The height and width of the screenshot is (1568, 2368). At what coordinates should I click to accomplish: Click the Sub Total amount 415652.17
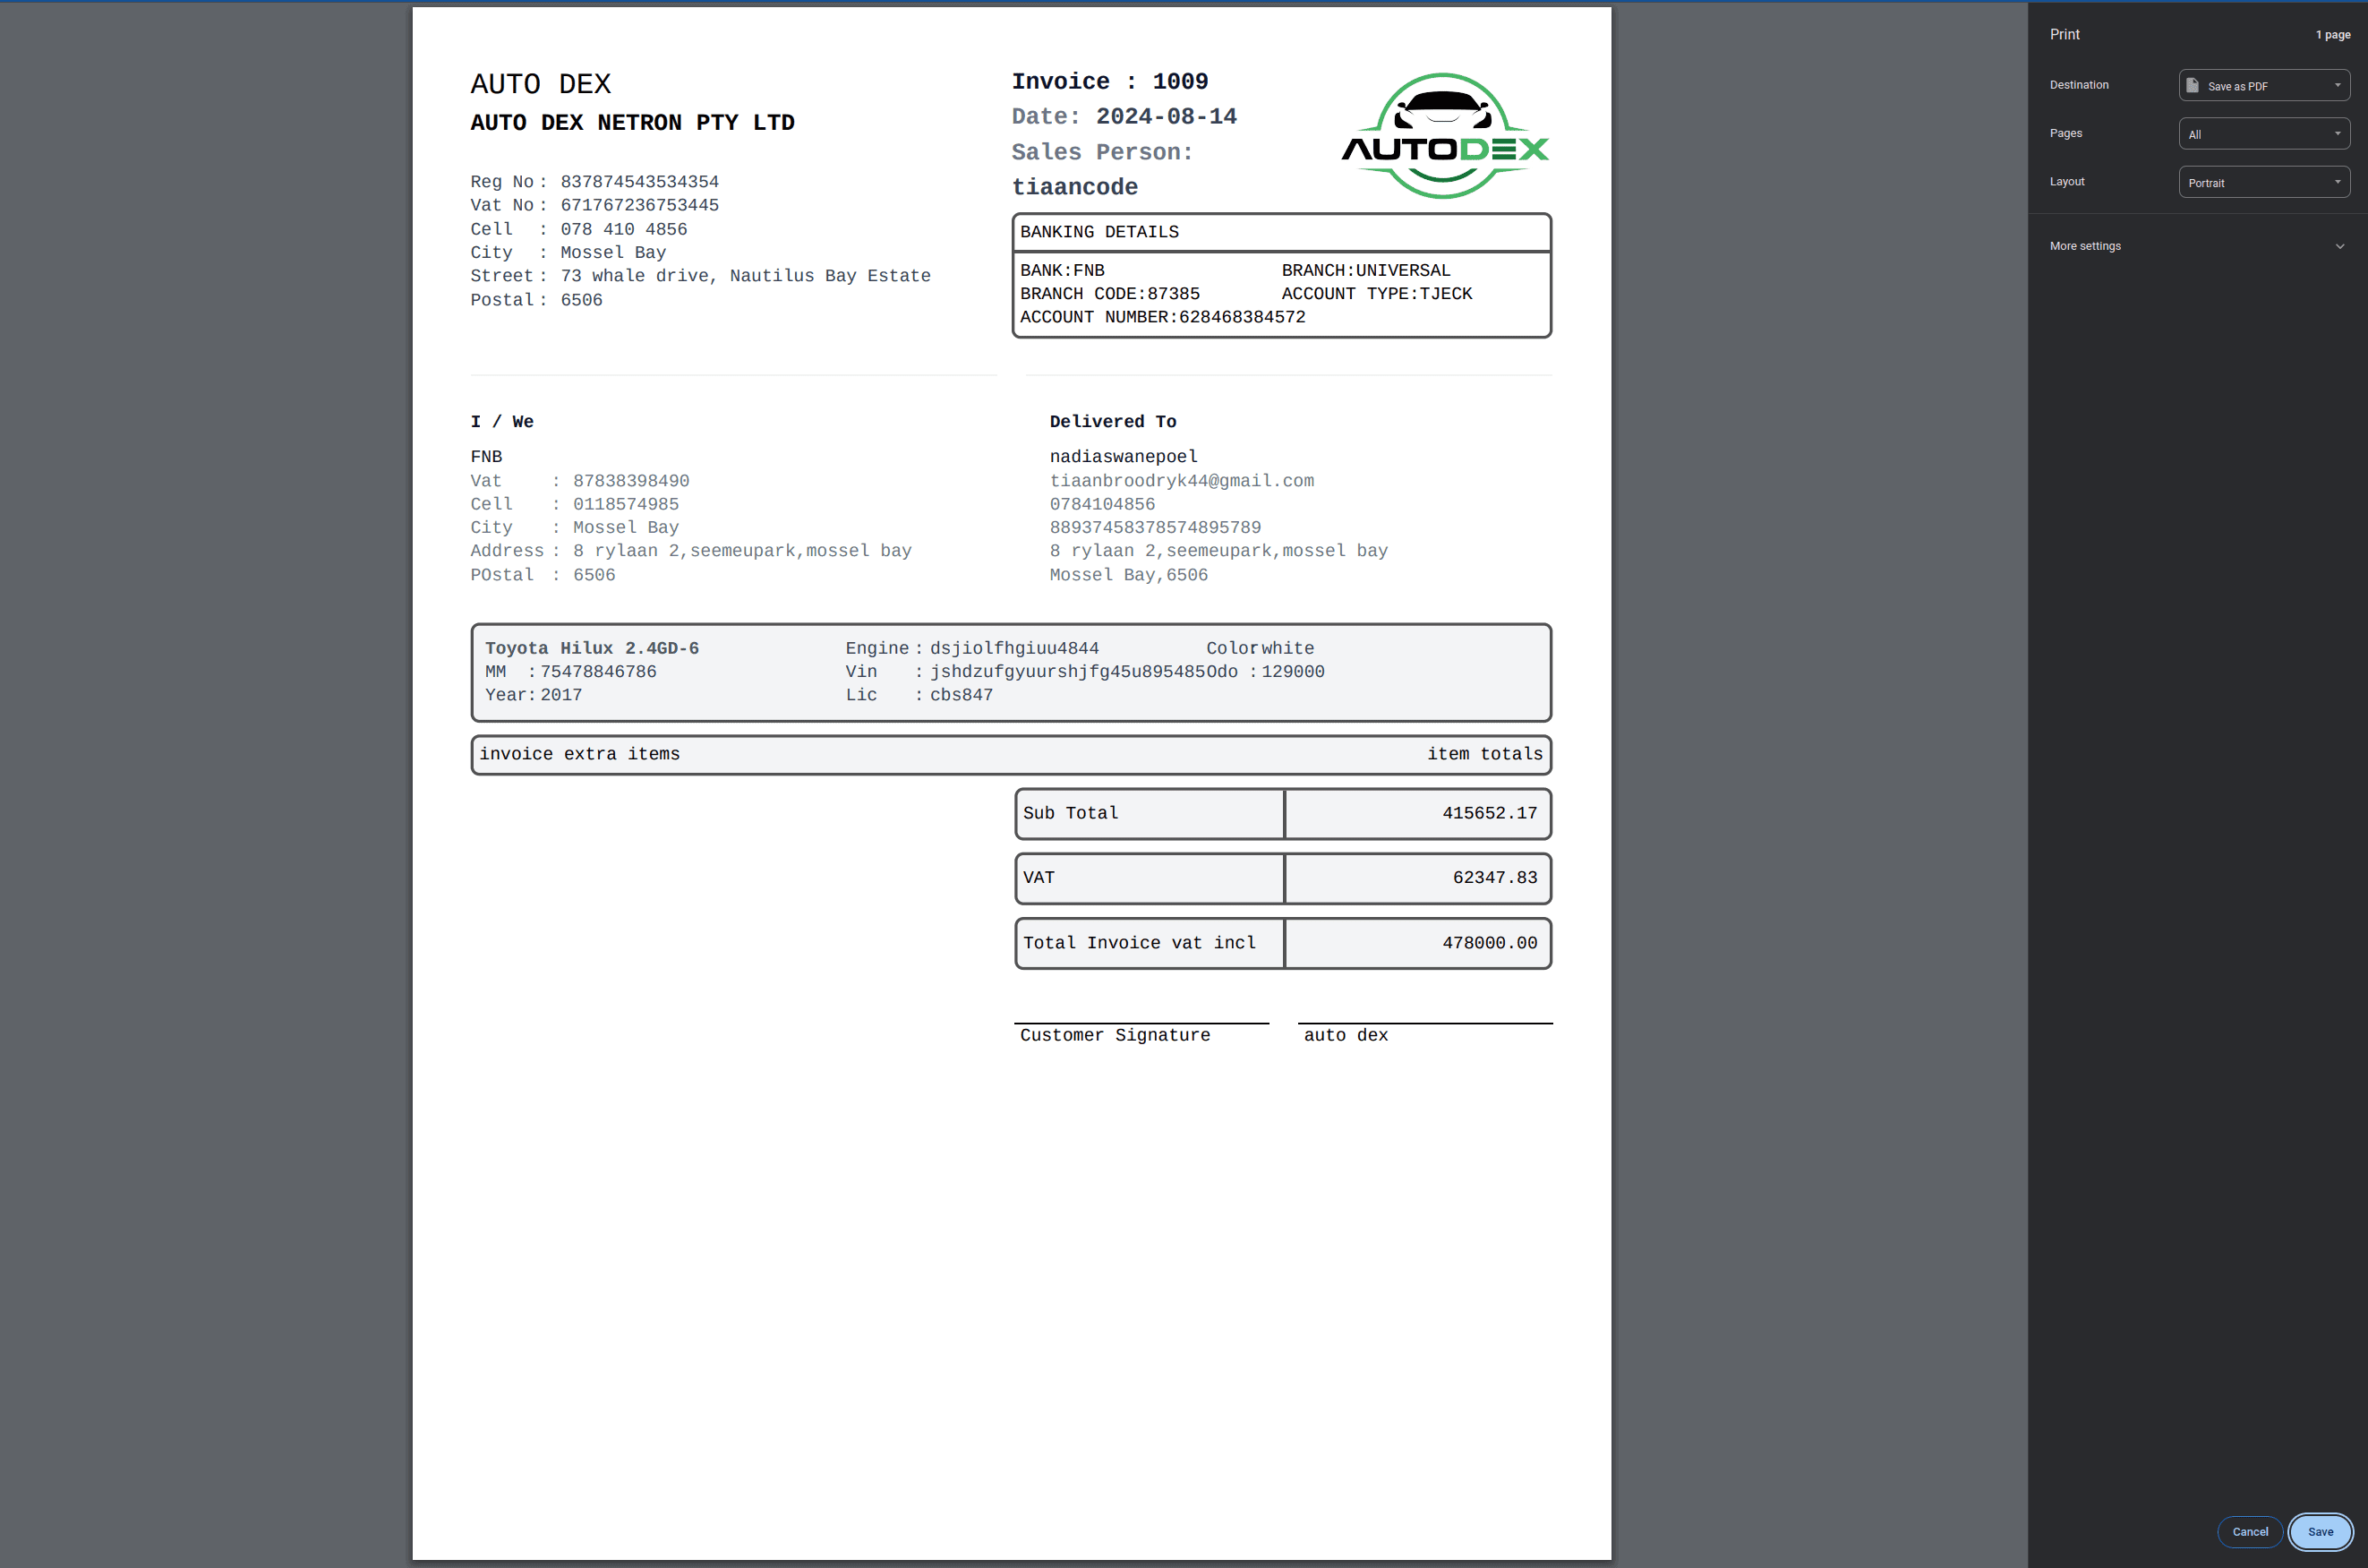tap(1490, 813)
